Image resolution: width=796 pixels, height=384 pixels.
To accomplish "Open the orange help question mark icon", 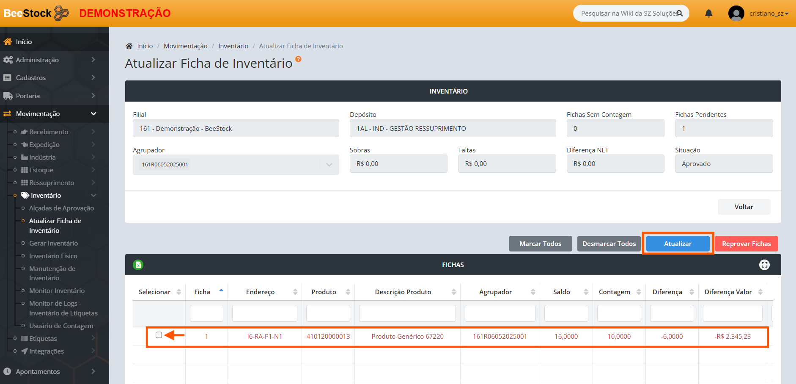I will tap(298, 59).
